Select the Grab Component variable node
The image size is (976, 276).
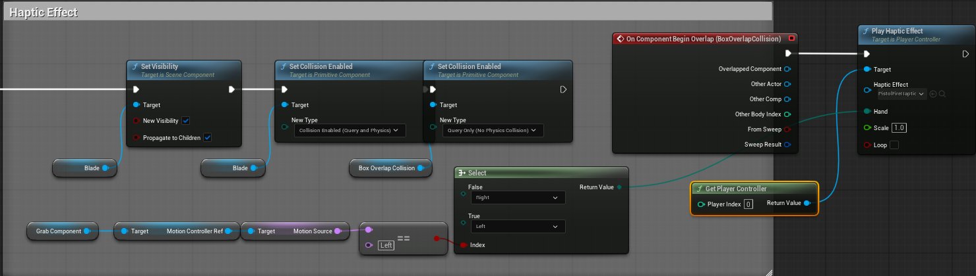click(63, 231)
